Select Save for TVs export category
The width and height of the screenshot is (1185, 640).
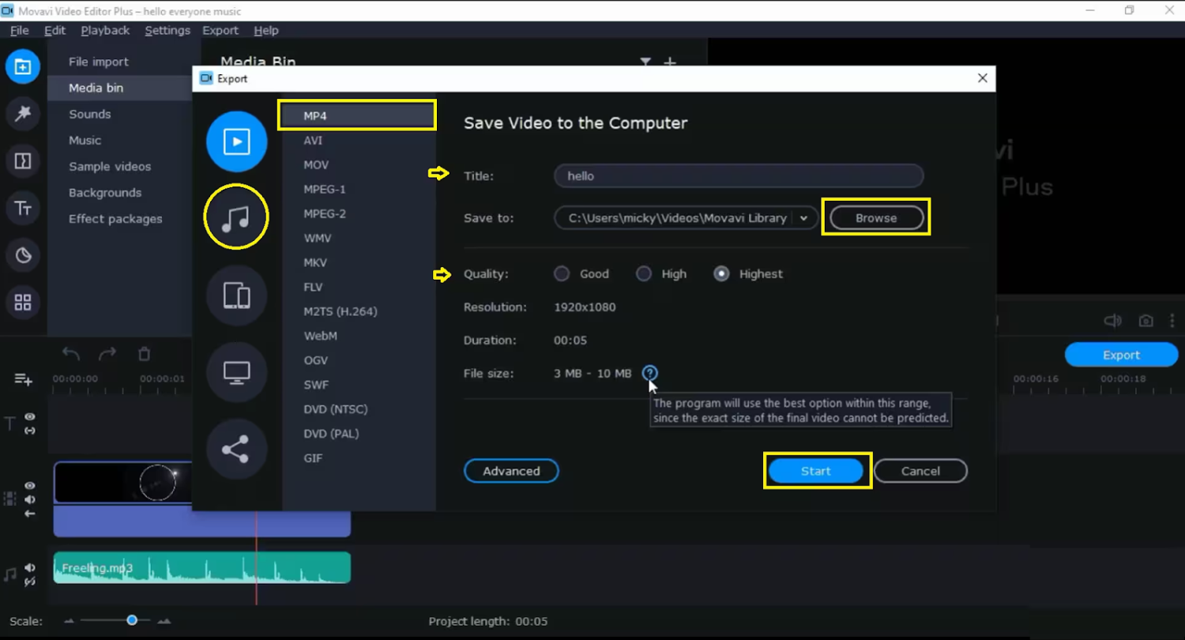pyautogui.click(x=236, y=372)
